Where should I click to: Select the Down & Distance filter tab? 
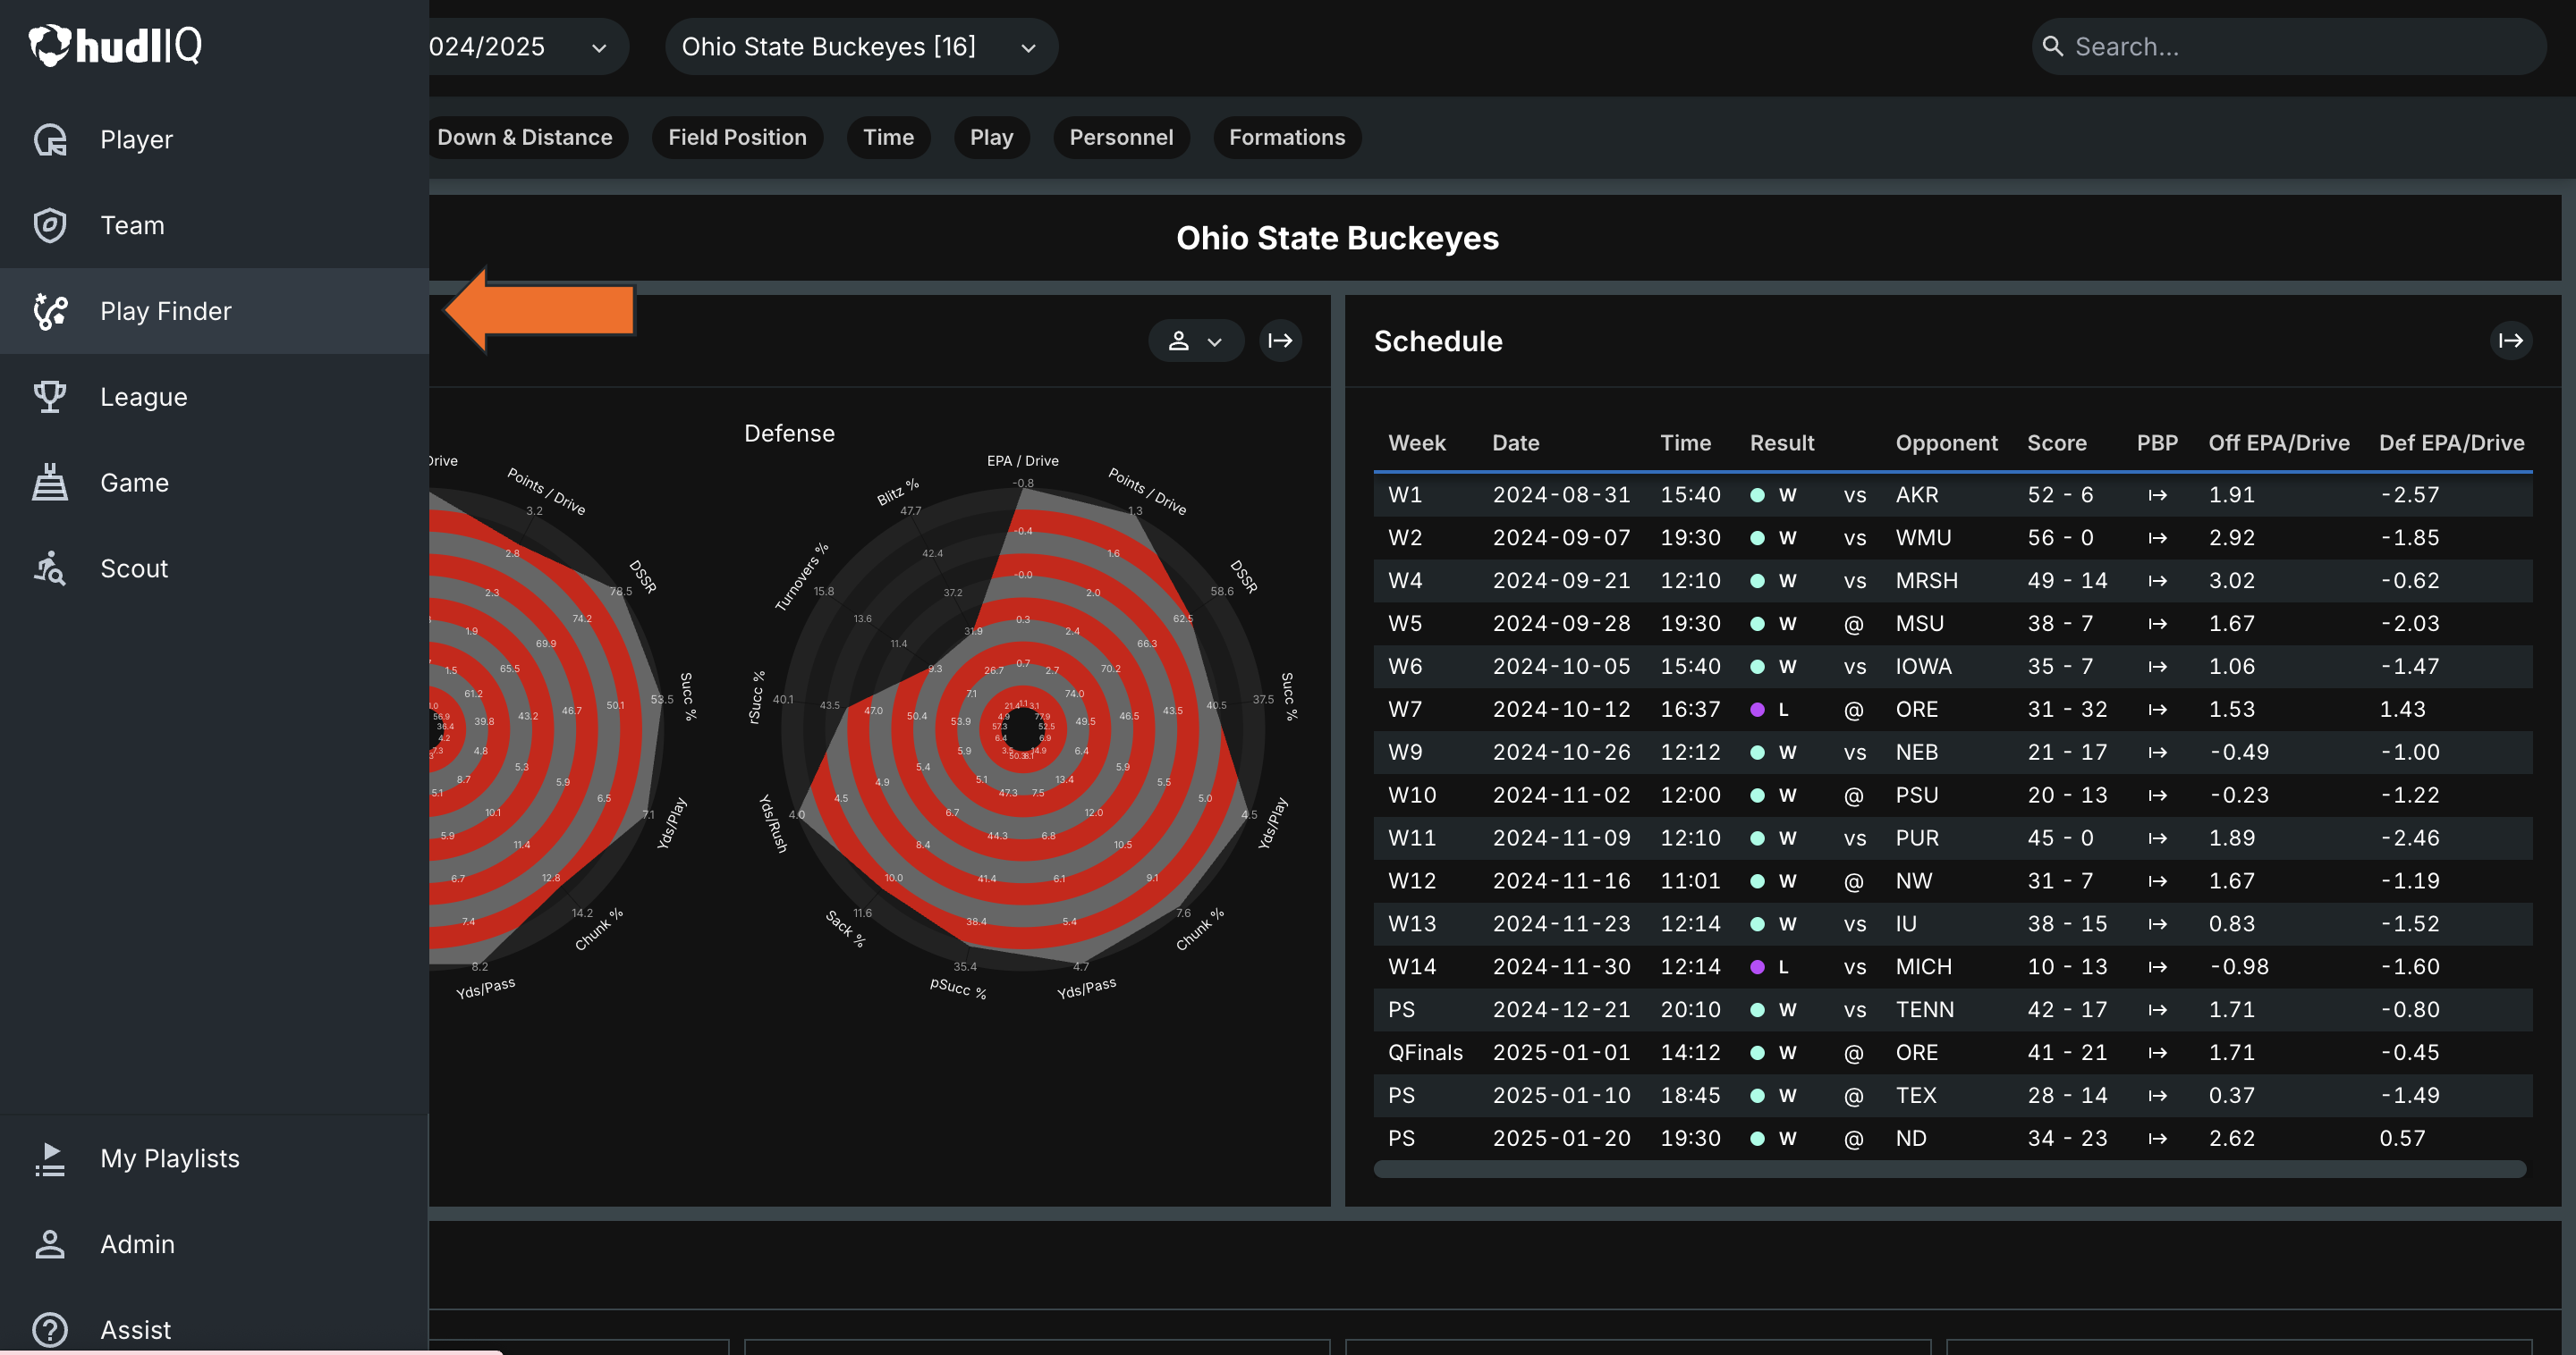click(x=525, y=138)
